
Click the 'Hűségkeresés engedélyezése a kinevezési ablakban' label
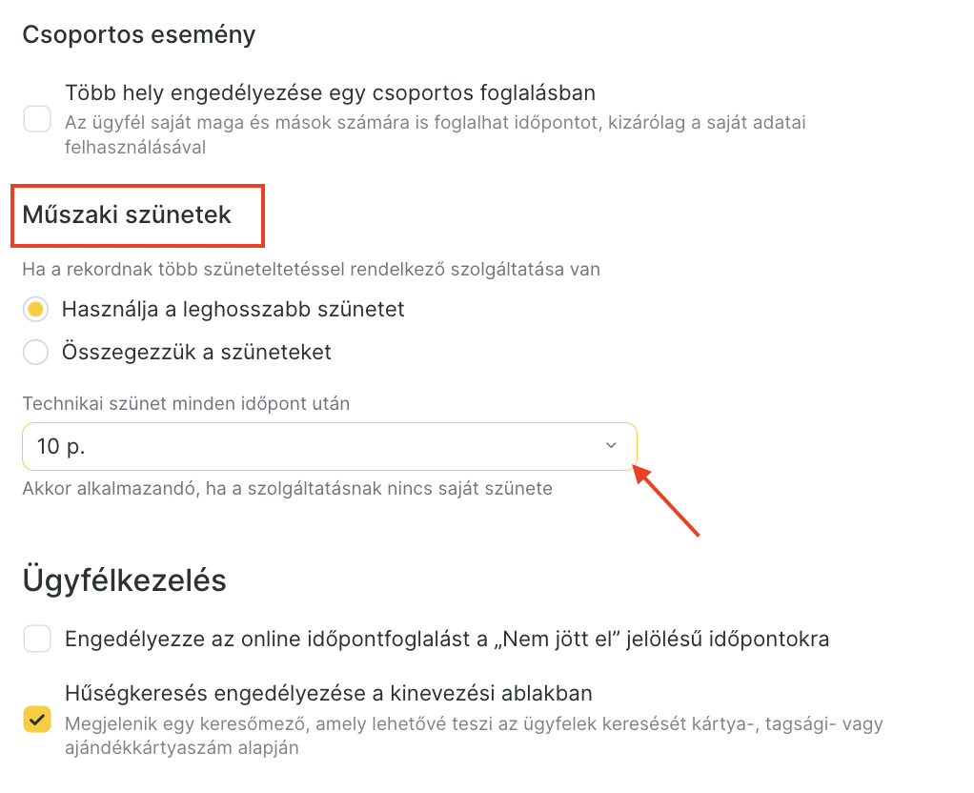(x=329, y=693)
